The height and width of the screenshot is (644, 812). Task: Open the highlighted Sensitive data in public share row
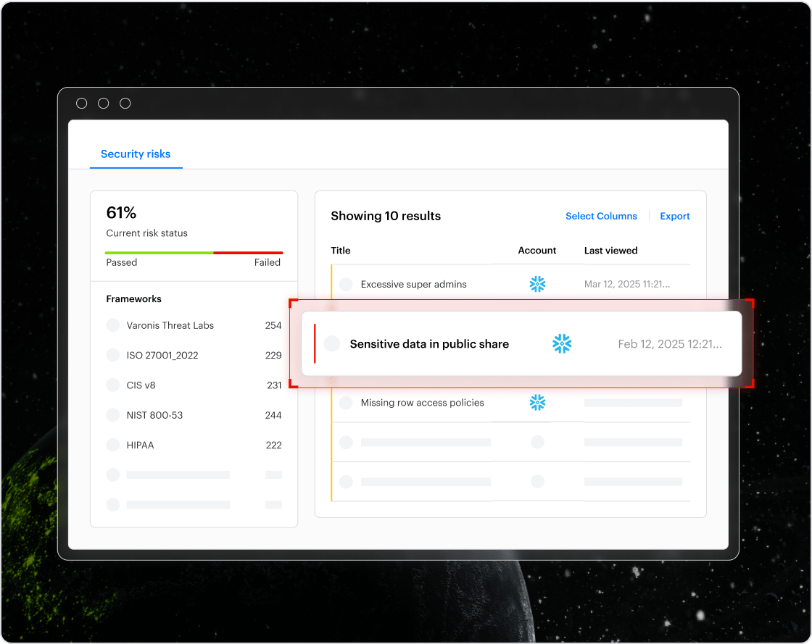(x=429, y=343)
